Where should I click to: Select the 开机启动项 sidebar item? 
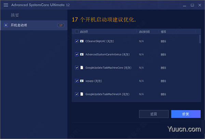pyautogui.click(x=34, y=25)
